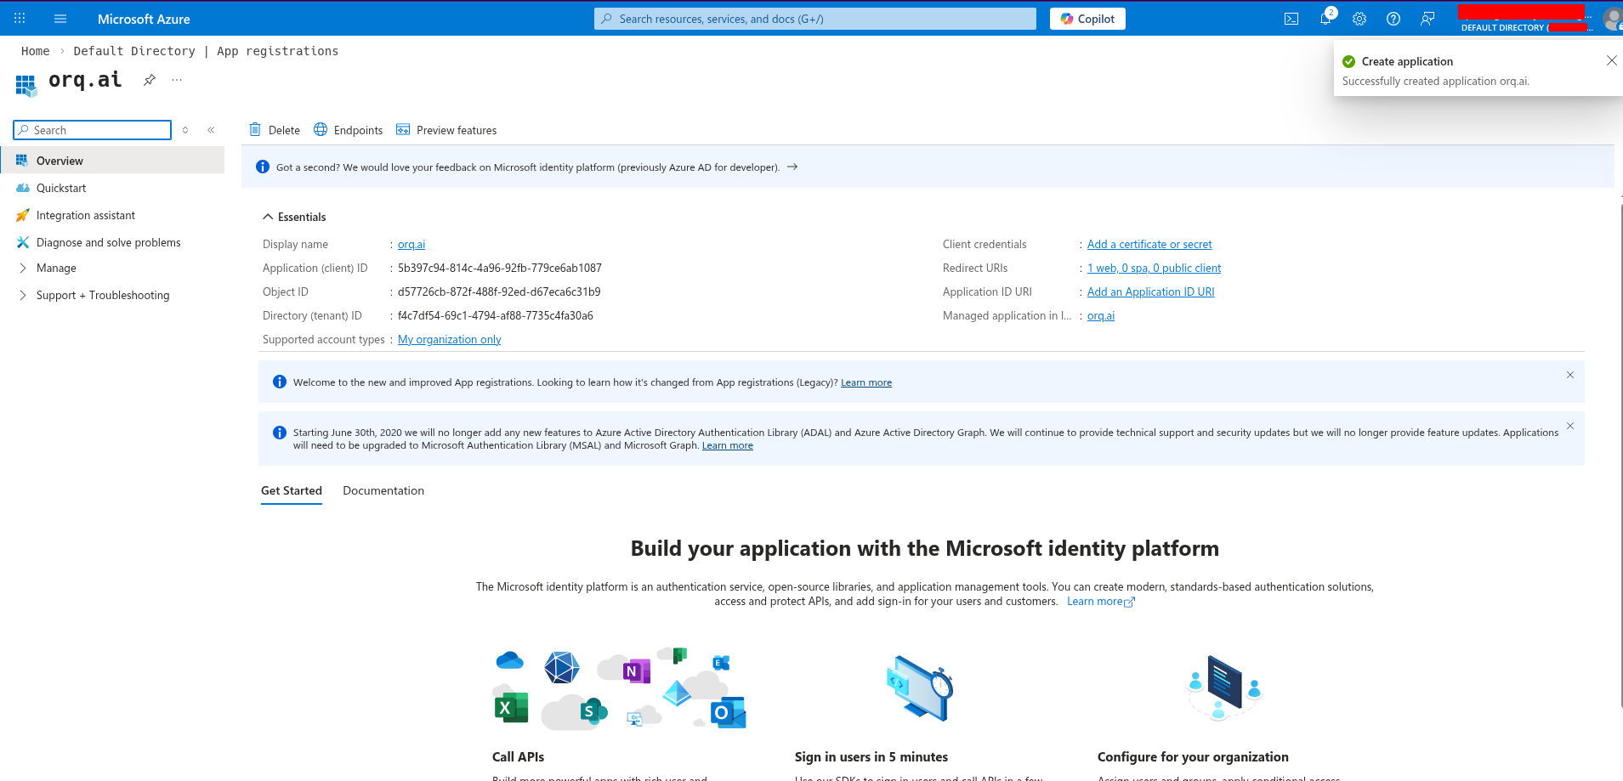Open Preview features
Viewport: 1623px width, 781px height.
click(x=446, y=129)
